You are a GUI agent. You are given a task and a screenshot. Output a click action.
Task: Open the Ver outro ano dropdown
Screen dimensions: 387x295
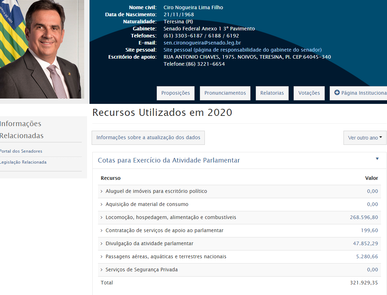365,138
